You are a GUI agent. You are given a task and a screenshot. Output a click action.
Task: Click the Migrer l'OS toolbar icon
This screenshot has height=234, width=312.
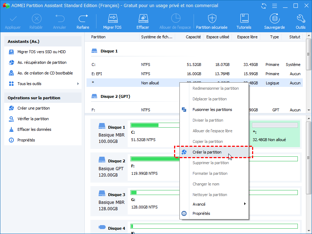pos(112,19)
